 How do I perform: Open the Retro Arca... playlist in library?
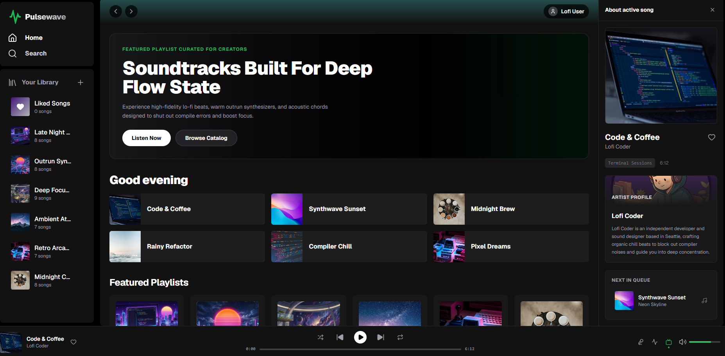click(x=47, y=251)
